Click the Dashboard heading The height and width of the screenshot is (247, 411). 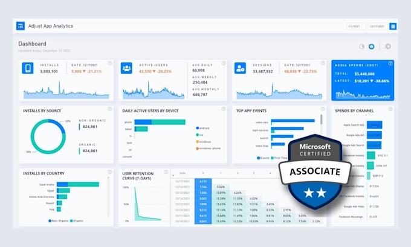[x=32, y=43]
